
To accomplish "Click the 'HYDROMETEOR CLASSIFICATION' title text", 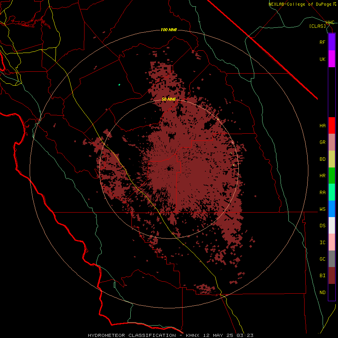I will [x=132, y=335].
